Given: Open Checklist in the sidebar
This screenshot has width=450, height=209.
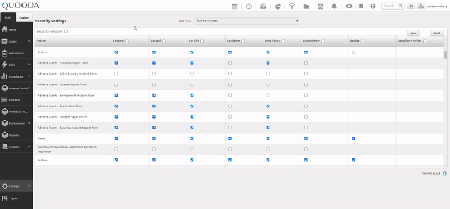Looking at the screenshot, I should coord(16,100).
